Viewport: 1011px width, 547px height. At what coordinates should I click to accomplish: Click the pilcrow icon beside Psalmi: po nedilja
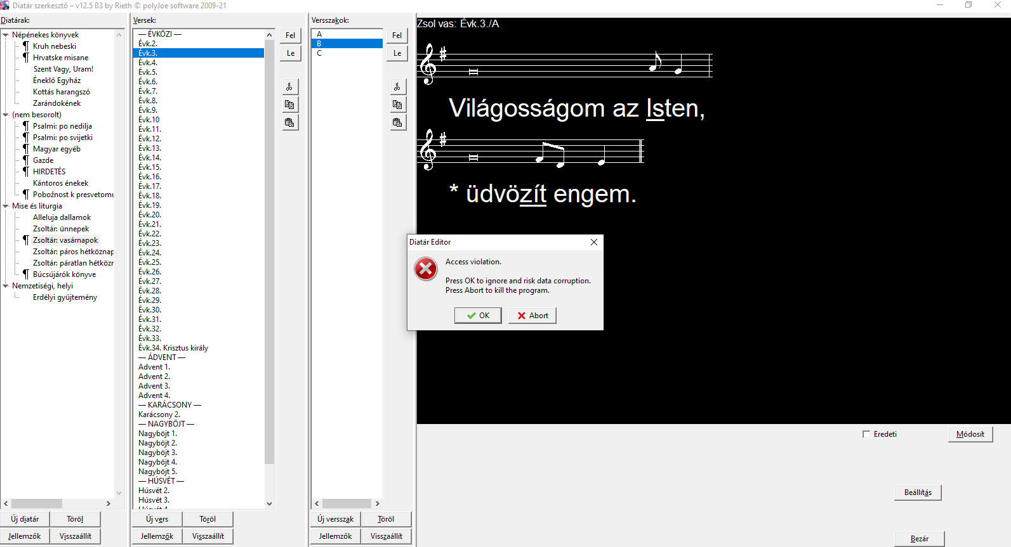tap(26, 126)
